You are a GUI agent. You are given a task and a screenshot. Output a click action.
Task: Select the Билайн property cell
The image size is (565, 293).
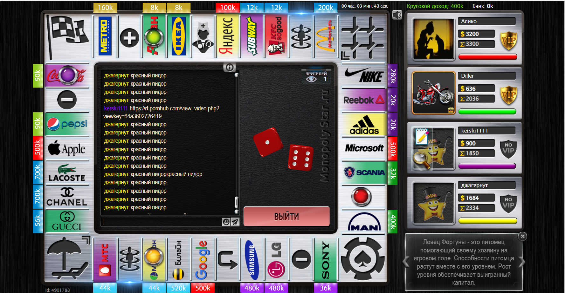[179, 260]
